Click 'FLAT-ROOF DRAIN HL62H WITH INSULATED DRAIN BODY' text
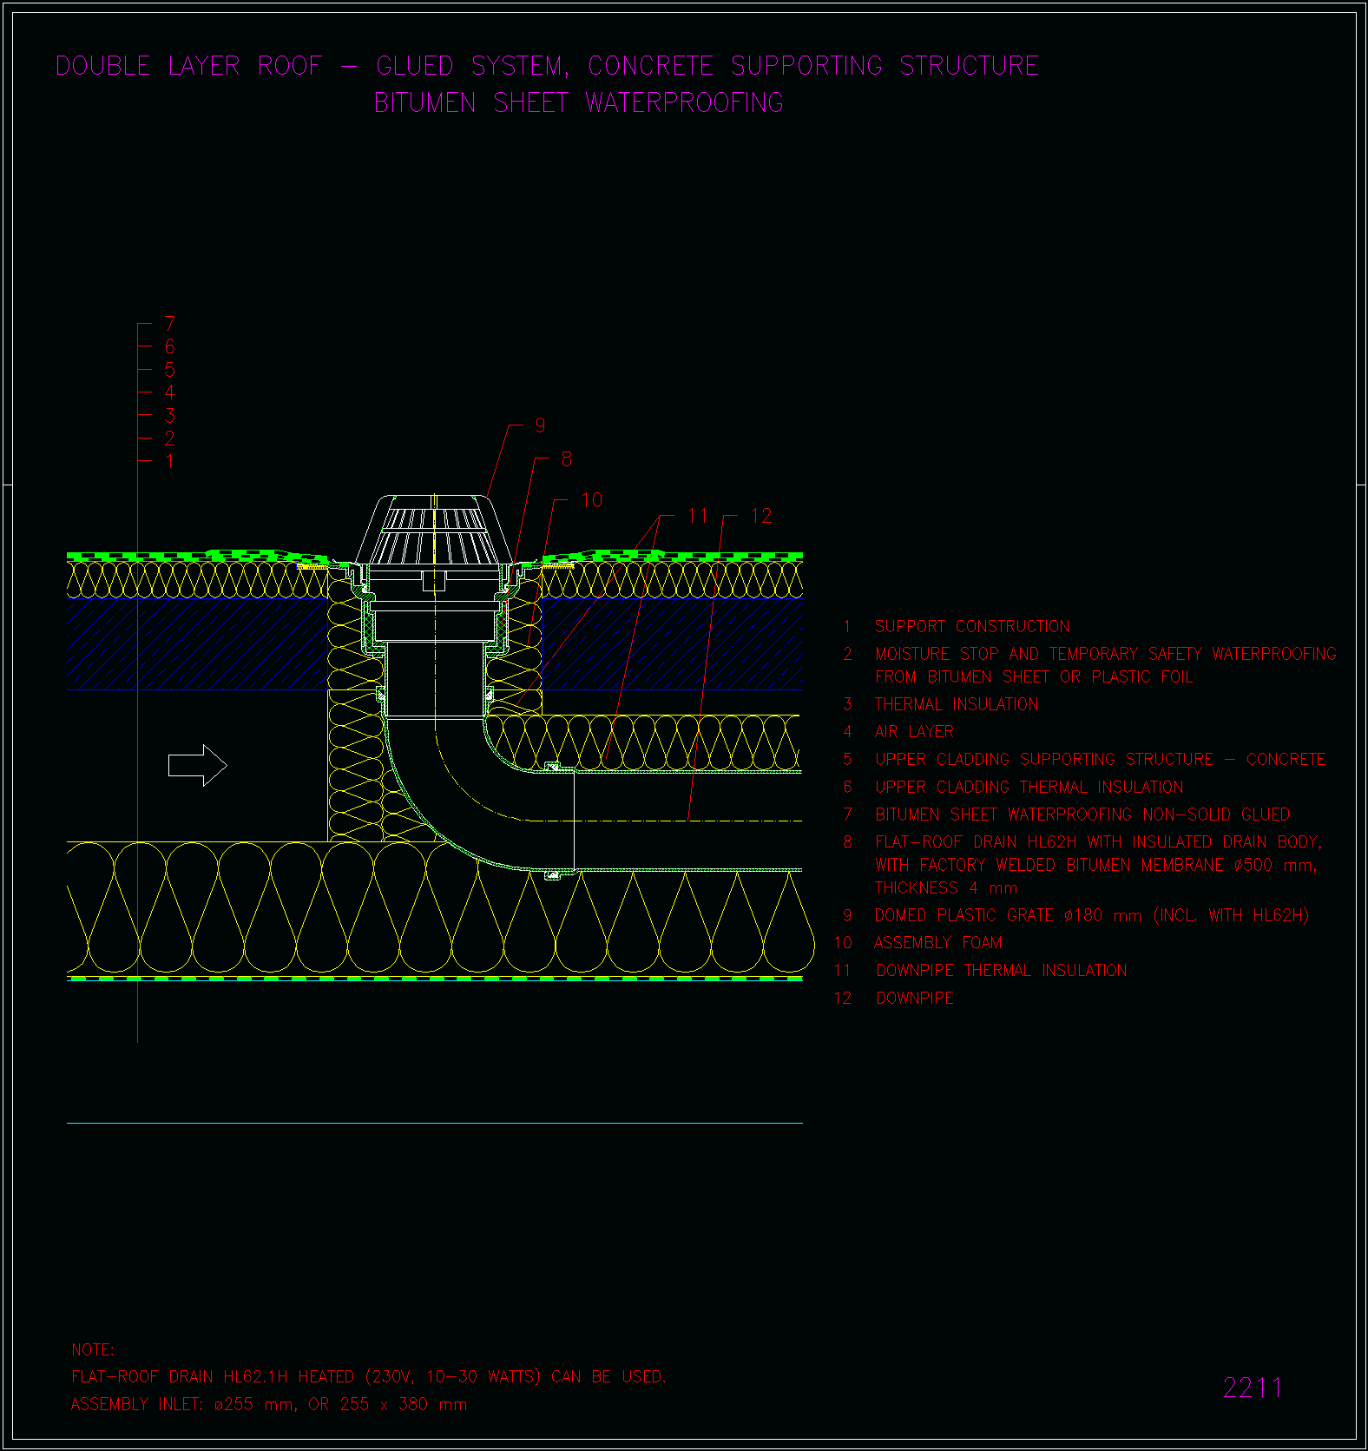Screen dimensions: 1368x1451 pos(1098,841)
